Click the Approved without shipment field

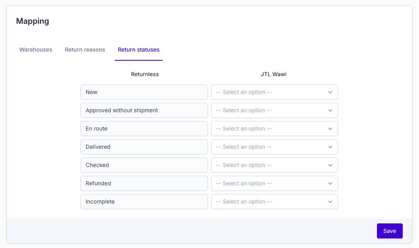point(144,110)
